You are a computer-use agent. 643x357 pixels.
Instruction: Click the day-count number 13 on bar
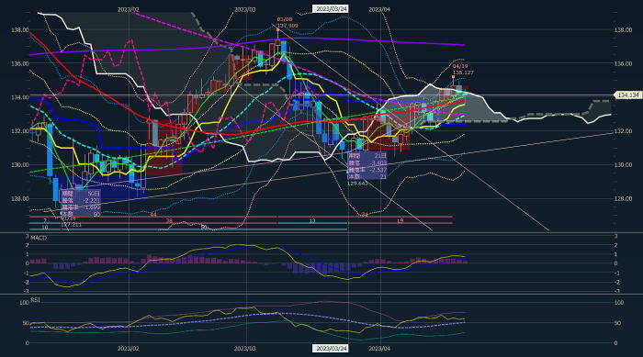(x=312, y=221)
